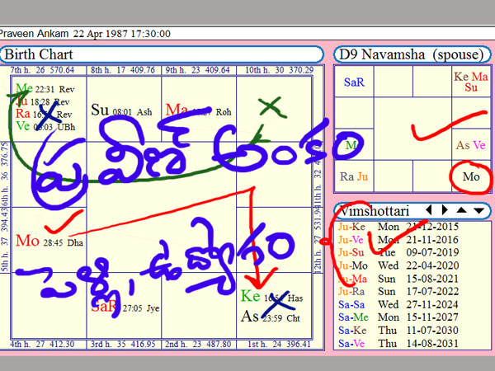Image resolution: width=495 pixels, height=371 pixels.
Task: Select the Sa-Ve row dated 14-08-2031
Action: 412,344
